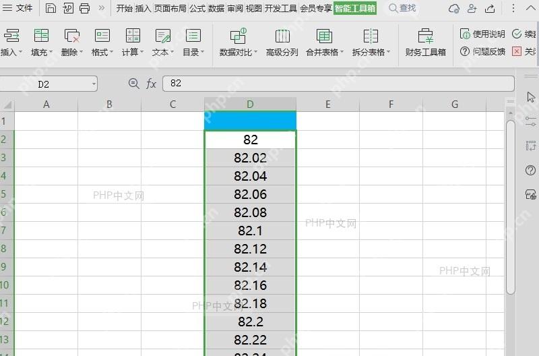Screen dimensions: 539x356
Task: Click the sidebar frame-with-arrows icon below sliders
Action: coord(530,146)
